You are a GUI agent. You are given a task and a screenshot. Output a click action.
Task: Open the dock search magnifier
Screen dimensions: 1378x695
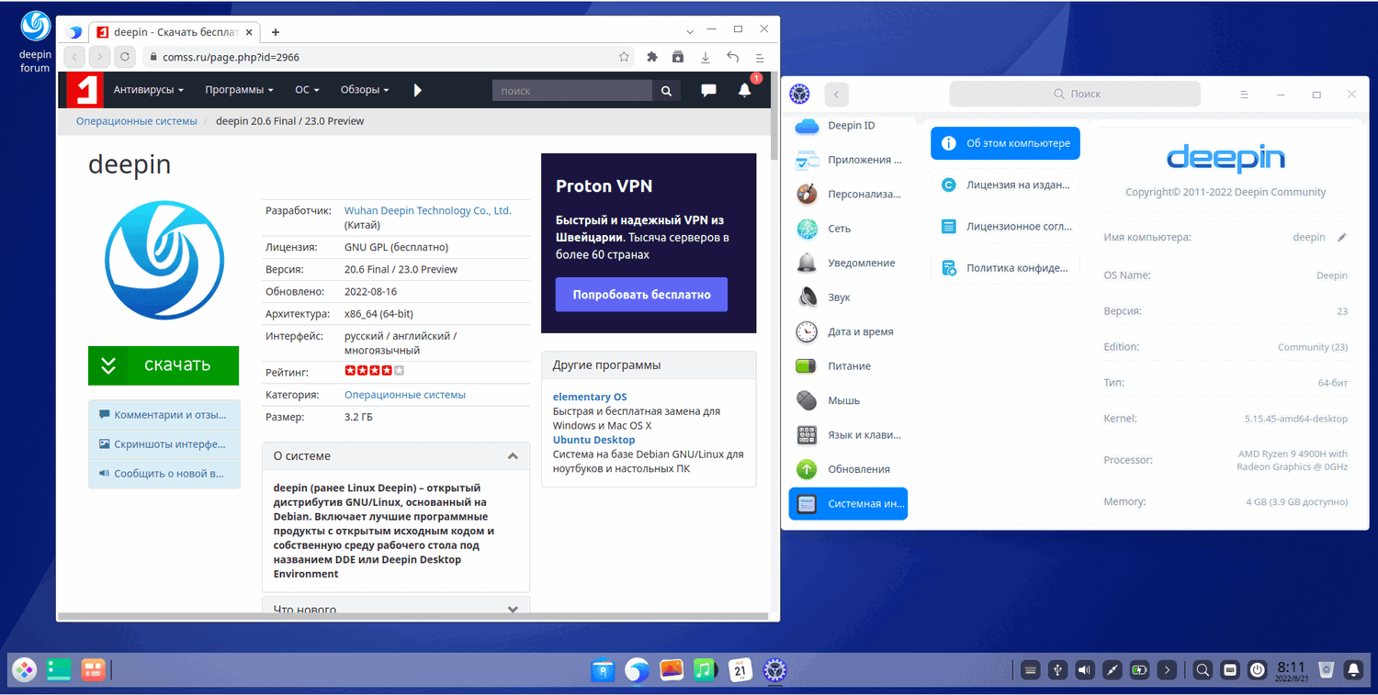(1203, 670)
